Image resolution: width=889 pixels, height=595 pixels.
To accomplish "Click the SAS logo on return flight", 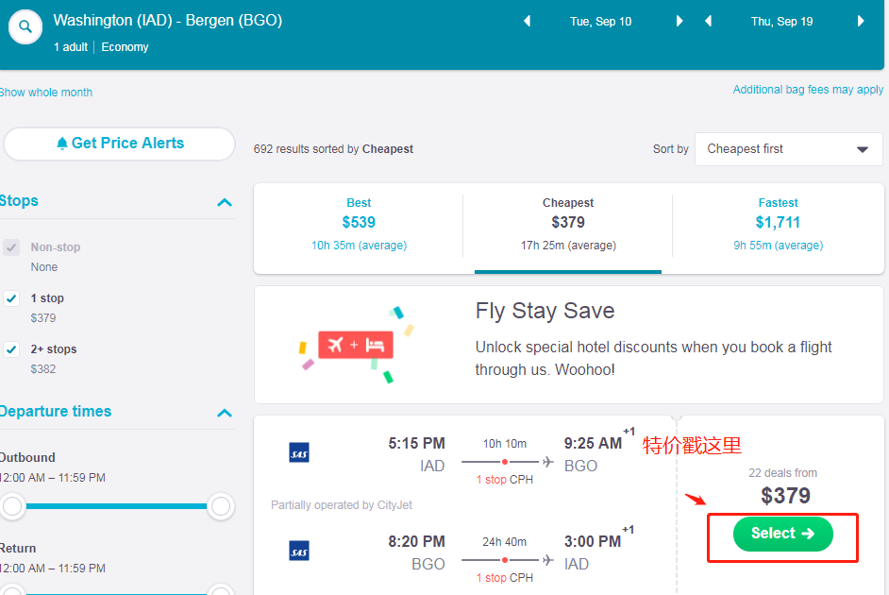I will pos(299,551).
